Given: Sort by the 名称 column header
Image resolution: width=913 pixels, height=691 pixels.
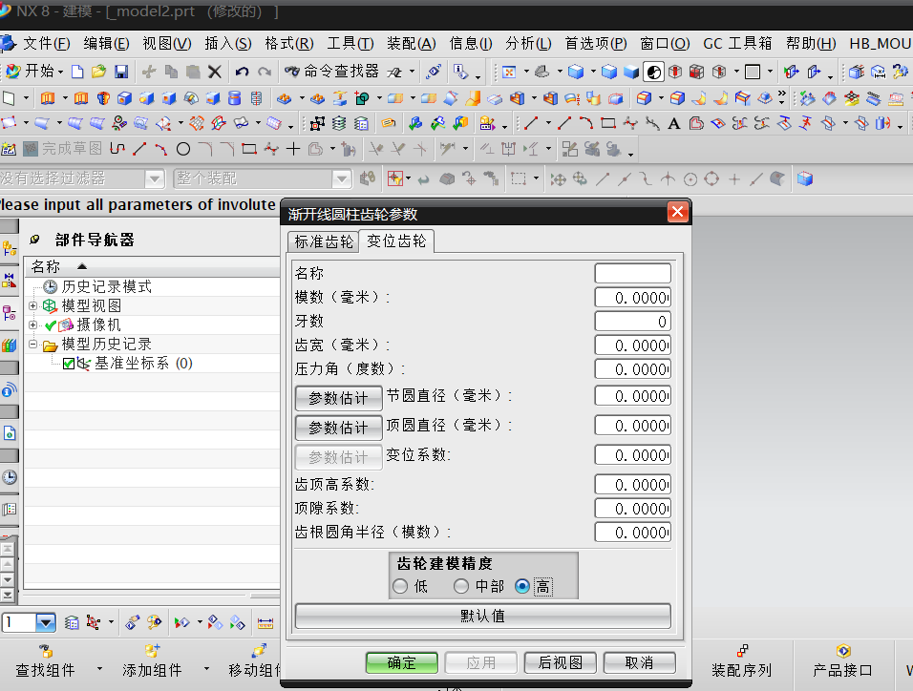Looking at the screenshot, I should 153,266.
